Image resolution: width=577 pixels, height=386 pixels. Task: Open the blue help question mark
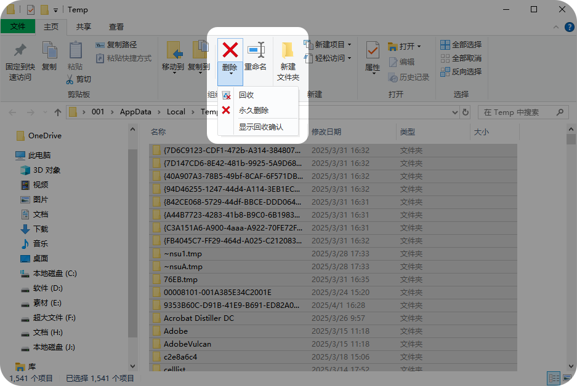(569, 27)
